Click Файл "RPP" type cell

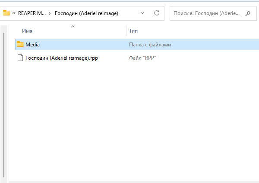point(142,58)
